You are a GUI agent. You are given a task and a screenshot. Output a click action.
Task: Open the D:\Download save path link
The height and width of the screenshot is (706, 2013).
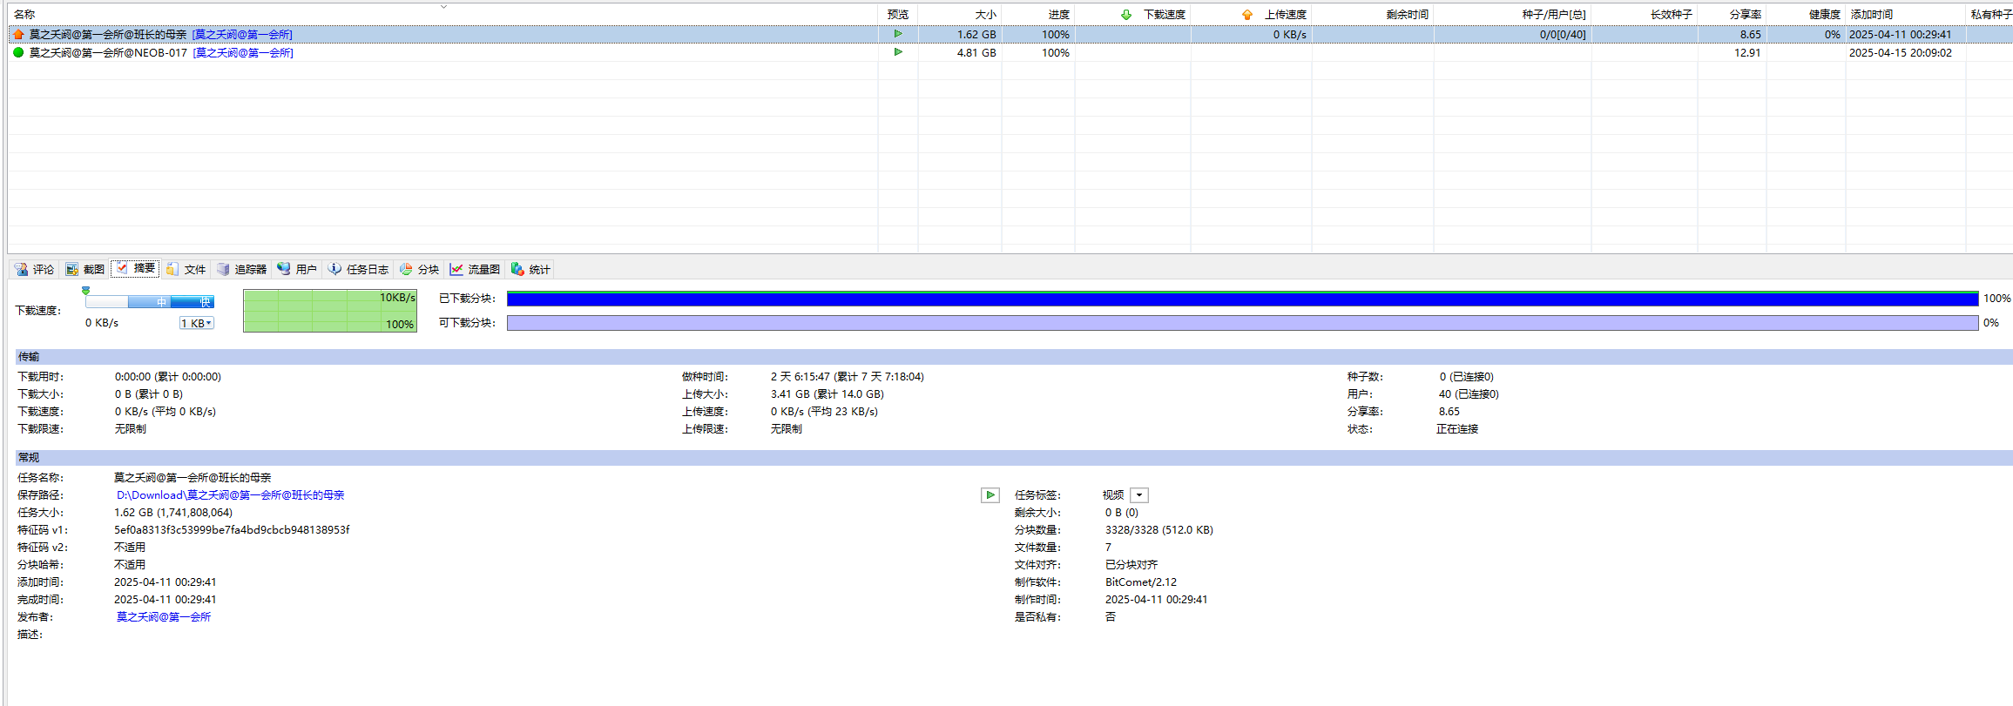pos(230,495)
